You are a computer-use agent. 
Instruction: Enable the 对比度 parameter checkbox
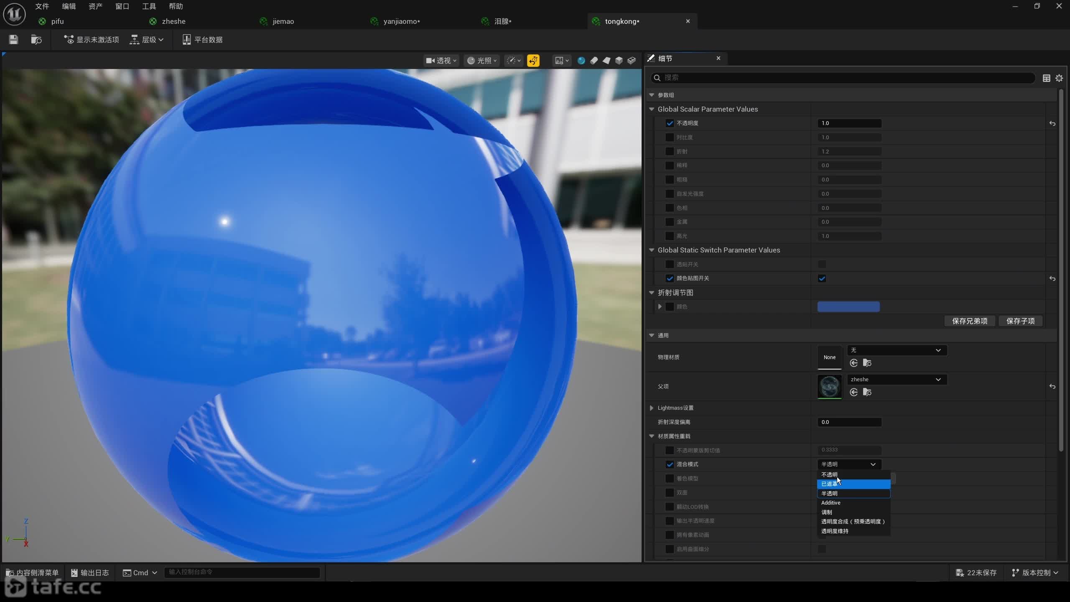(x=670, y=138)
